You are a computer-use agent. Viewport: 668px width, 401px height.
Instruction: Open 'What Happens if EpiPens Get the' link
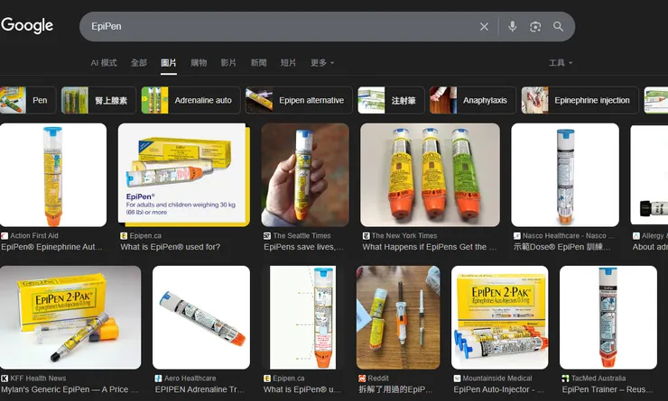pyautogui.click(x=429, y=247)
